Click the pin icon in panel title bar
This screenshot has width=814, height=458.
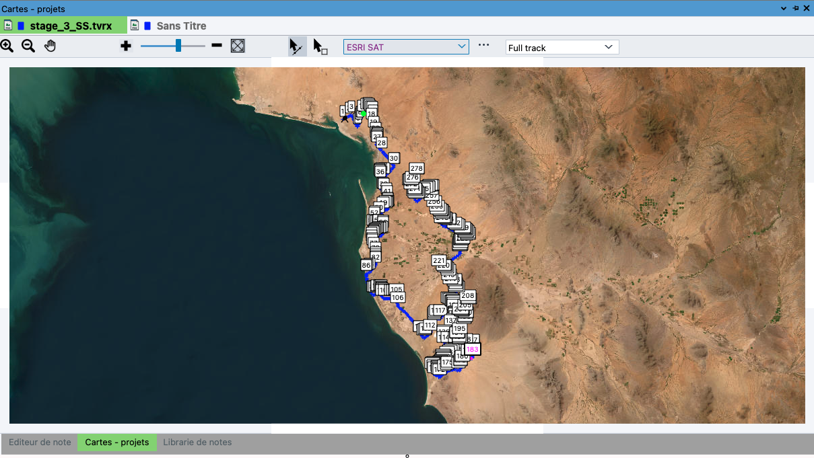795,8
